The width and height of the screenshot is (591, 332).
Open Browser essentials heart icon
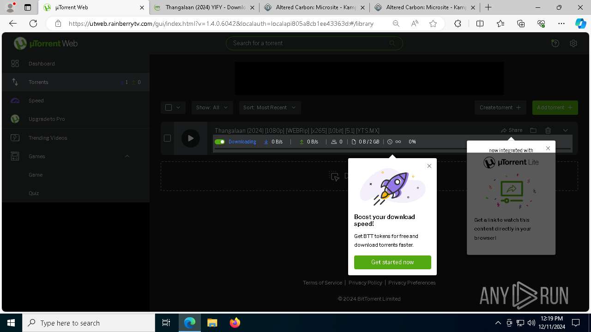click(541, 24)
